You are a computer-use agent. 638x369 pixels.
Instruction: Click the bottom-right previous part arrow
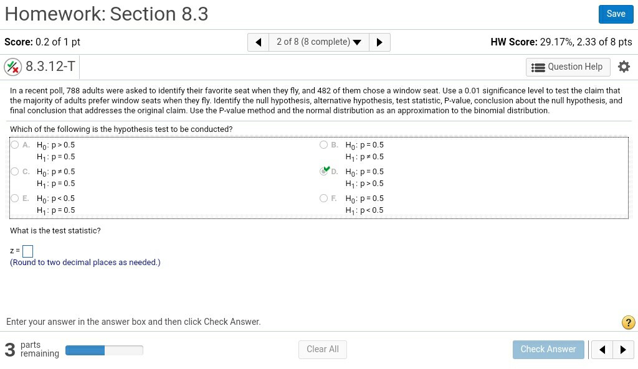tap(602, 350)
